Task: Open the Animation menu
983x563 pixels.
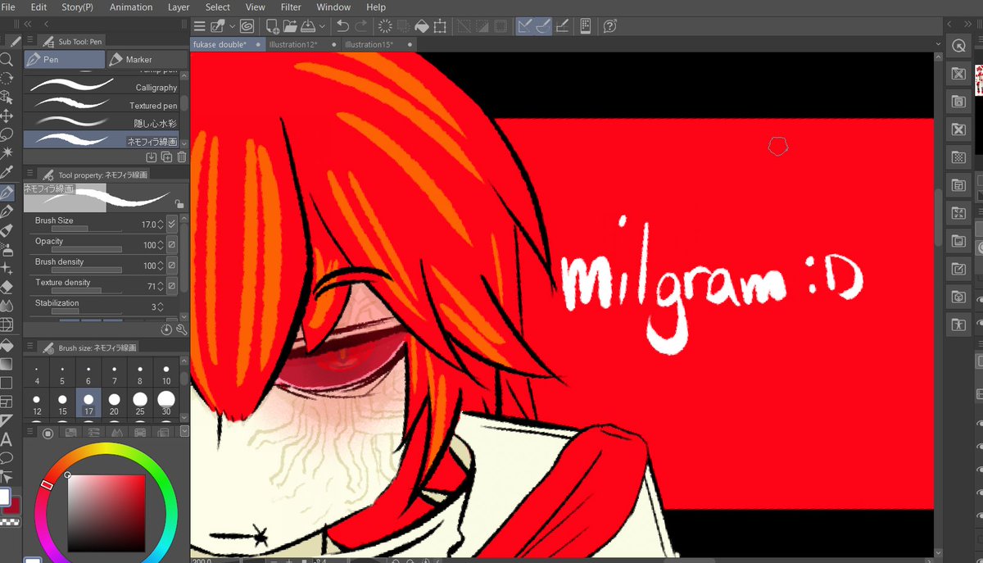Action: click(x=131, y=7)
